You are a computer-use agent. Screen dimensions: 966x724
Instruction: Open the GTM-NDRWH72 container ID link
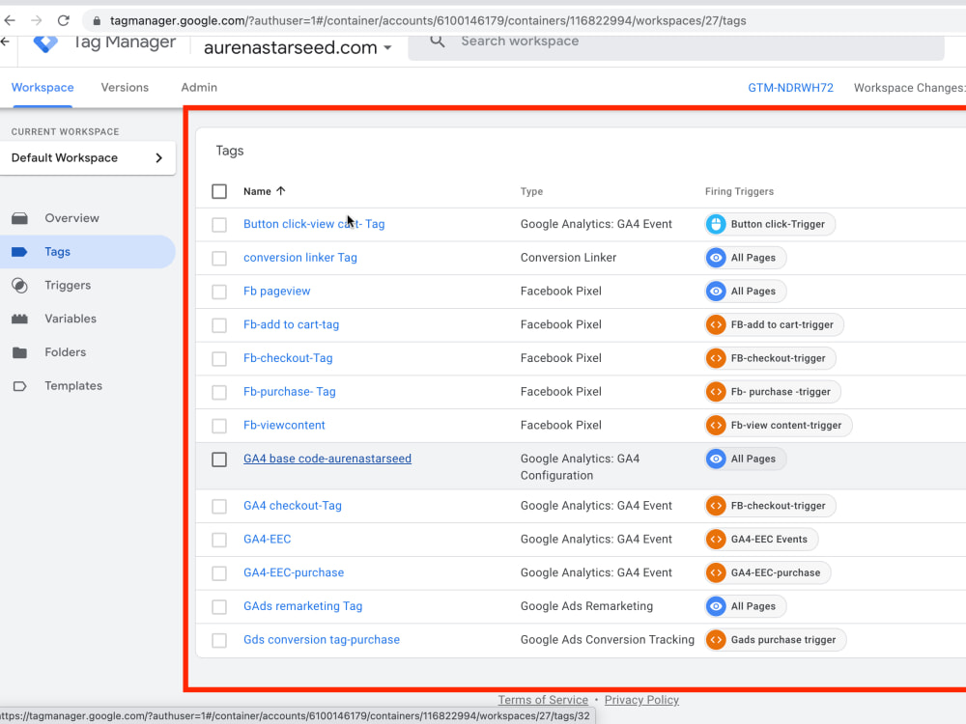[790, 87]
